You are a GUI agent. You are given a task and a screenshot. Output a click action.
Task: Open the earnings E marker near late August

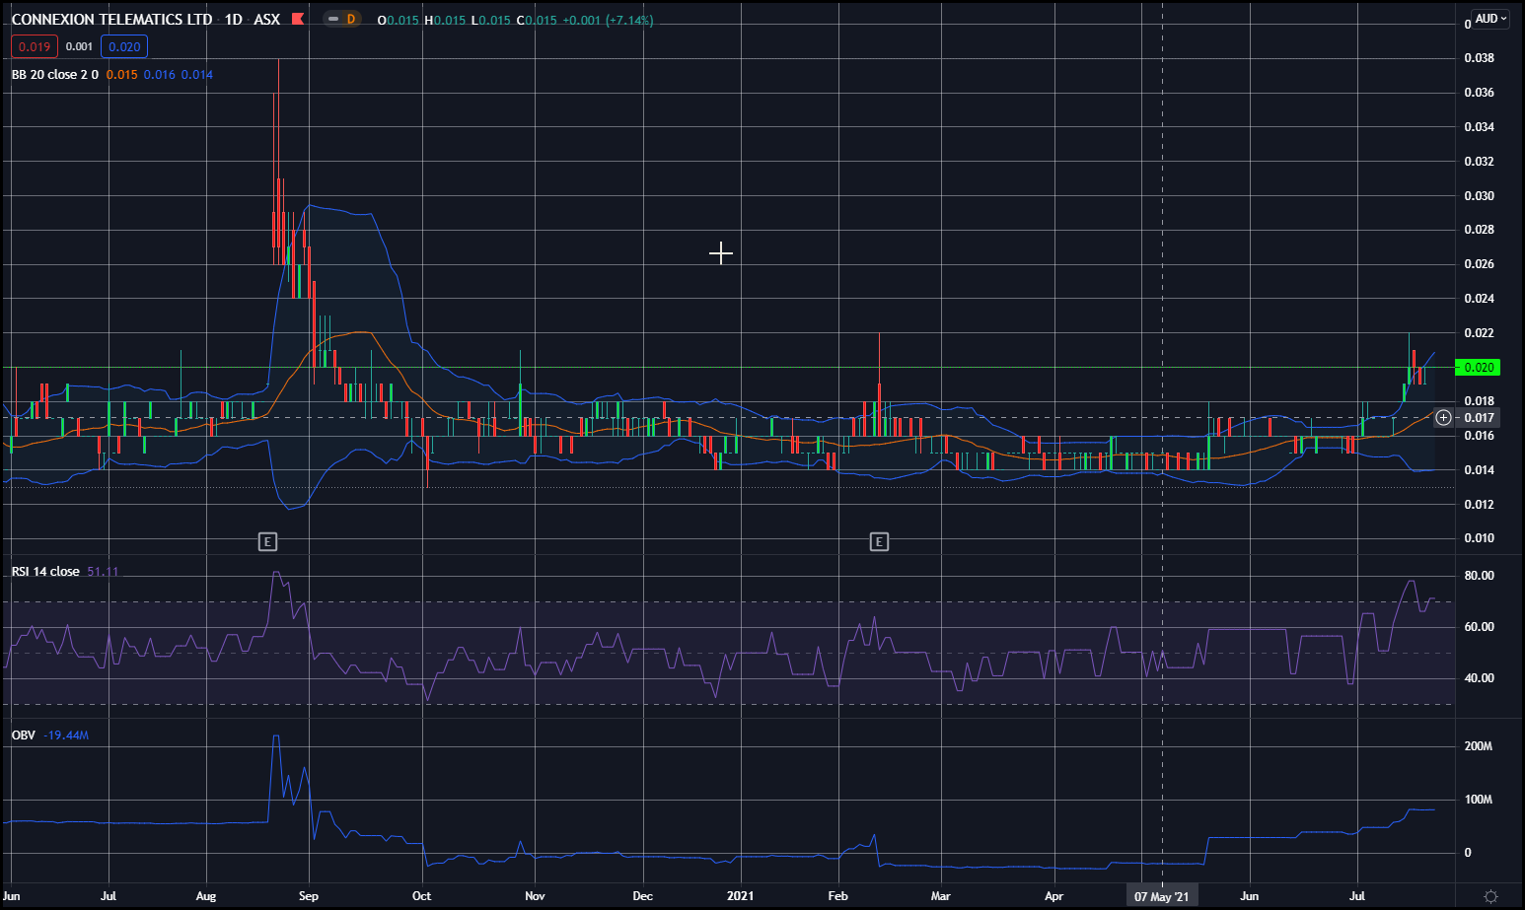coord(267,541)
